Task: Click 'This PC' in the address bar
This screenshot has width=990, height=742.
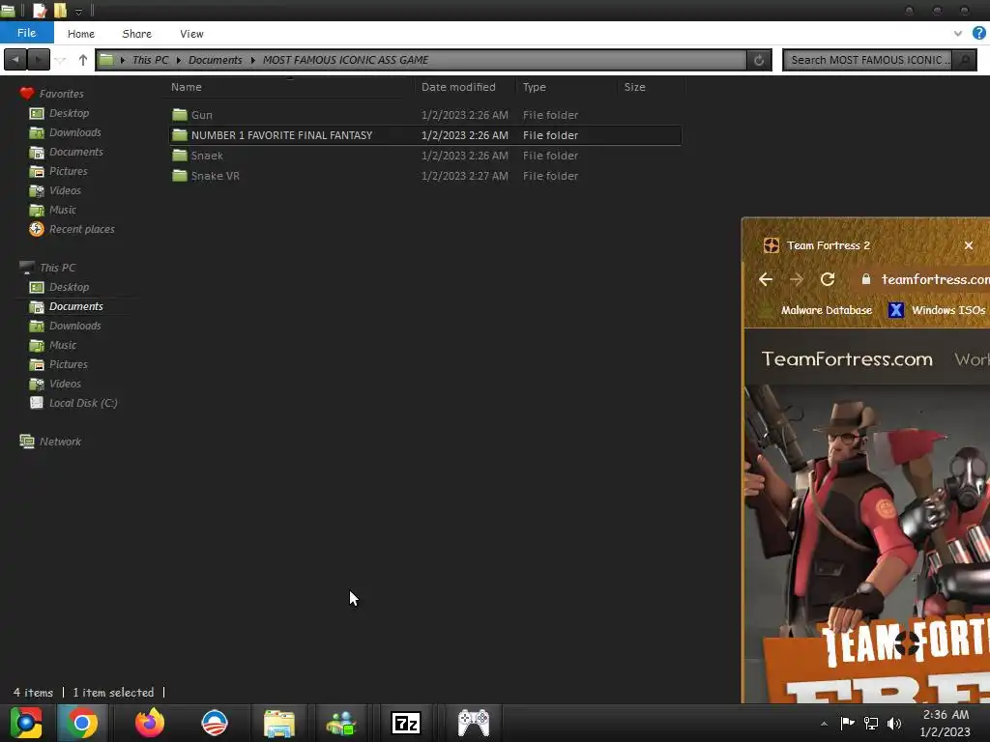Action: pos(150,60)
